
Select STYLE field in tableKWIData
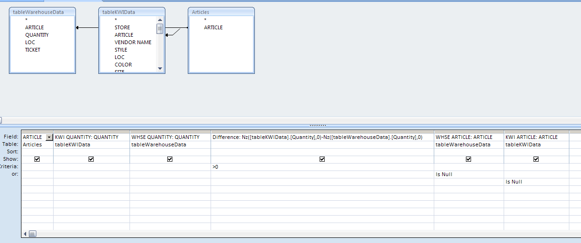[121, 50]
